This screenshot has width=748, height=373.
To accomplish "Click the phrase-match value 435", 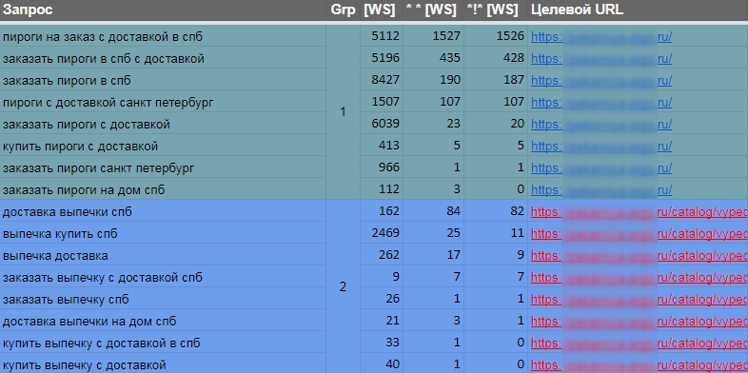I will pyautogui.click(x=450, y=59).
